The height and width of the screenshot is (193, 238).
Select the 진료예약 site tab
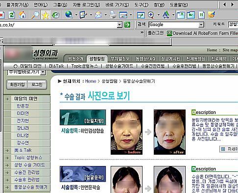(x=219, y=58)
